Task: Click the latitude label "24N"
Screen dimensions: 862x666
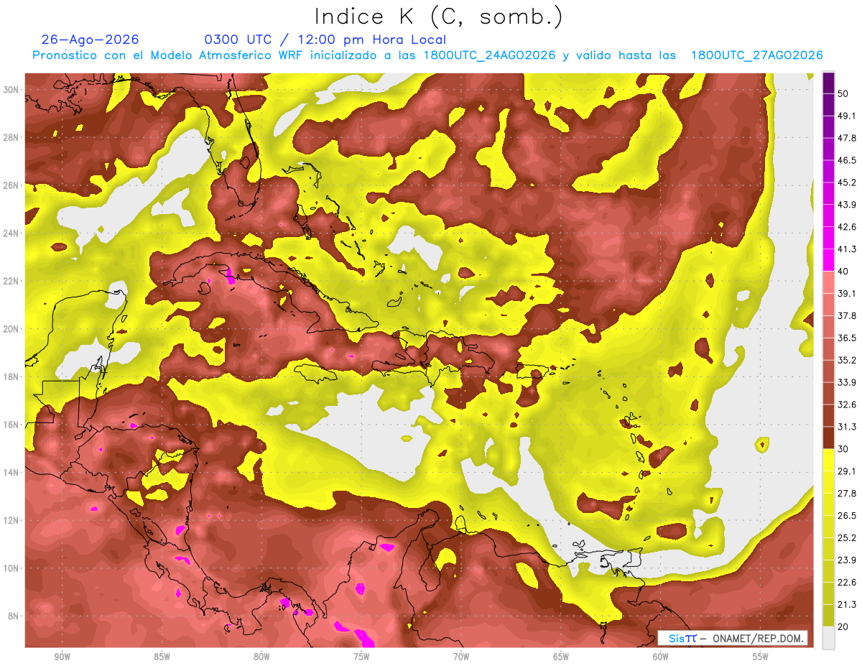Action: click(11, 233)
